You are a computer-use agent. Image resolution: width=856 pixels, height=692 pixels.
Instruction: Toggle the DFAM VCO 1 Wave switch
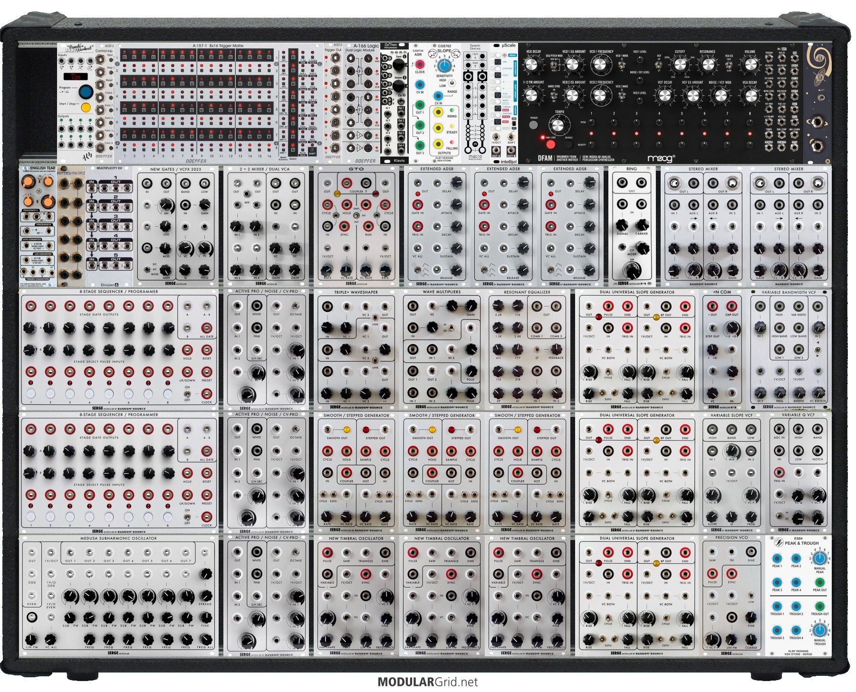[x=622, y=66]
